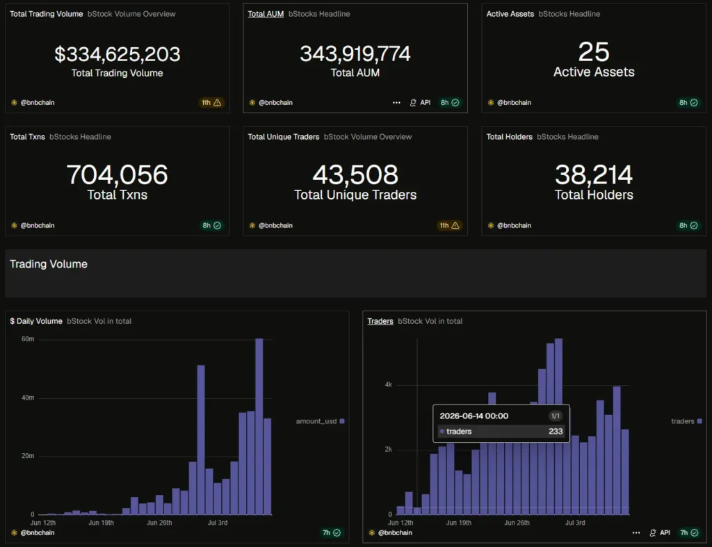Open the Traders chart title link
The height and width of the screenshot is (547, 712).
coord(380,321)
